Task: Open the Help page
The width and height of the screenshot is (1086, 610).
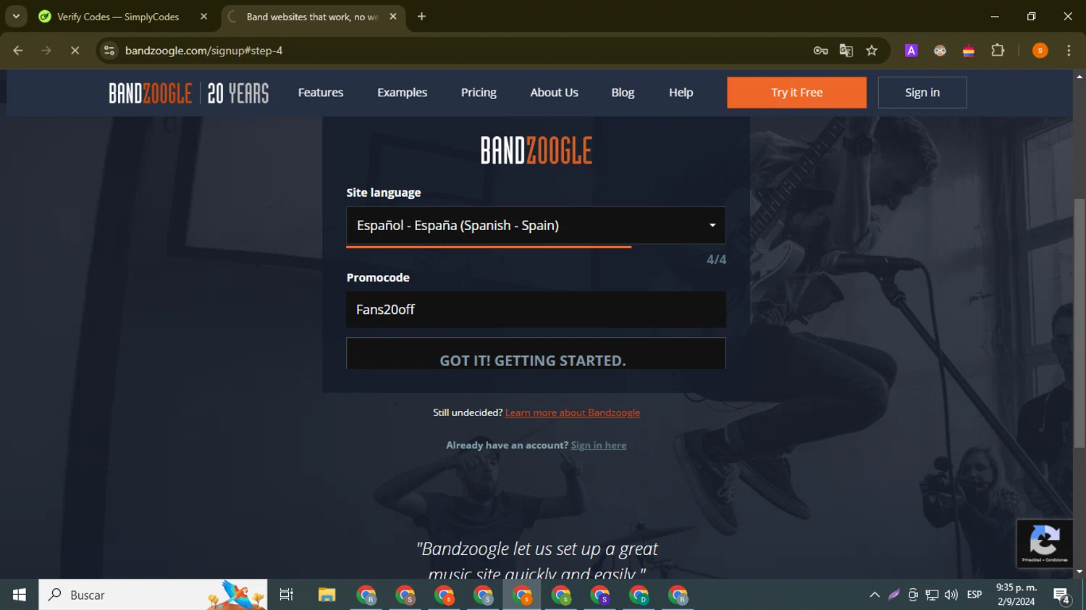Action: pyautogui.click(x=681, y=93)
